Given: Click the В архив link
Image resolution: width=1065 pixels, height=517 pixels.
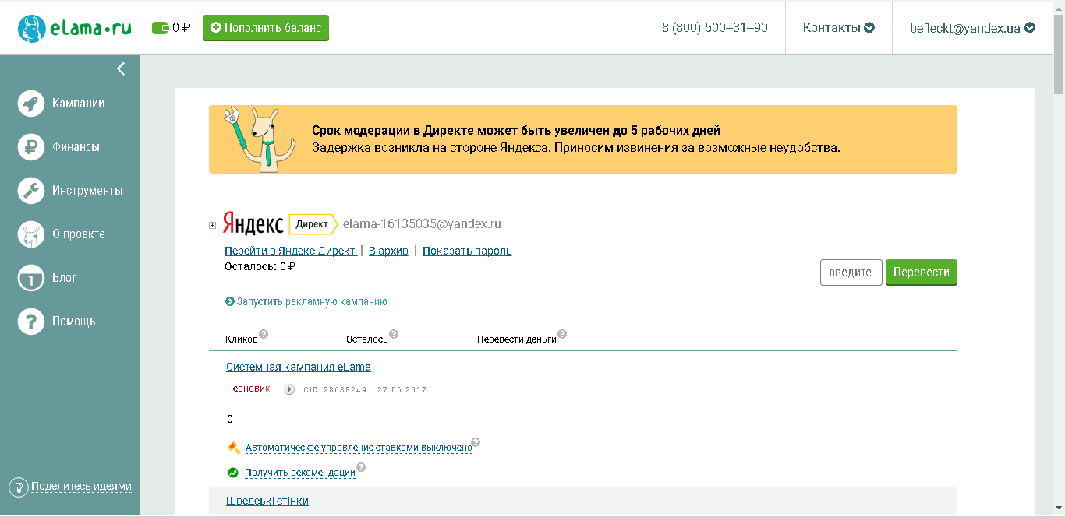Looking at the screenshot, I should coord(388,251).
